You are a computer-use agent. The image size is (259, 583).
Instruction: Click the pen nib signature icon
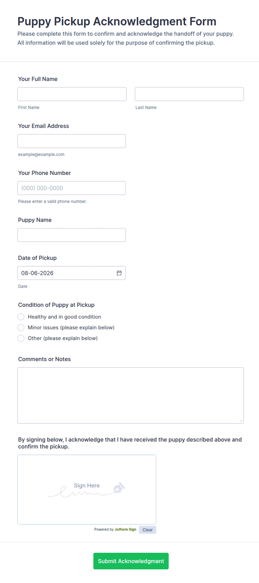119,488
